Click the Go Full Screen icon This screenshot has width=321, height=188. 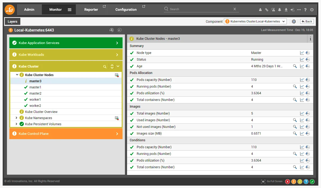click(x=263, y=182)
